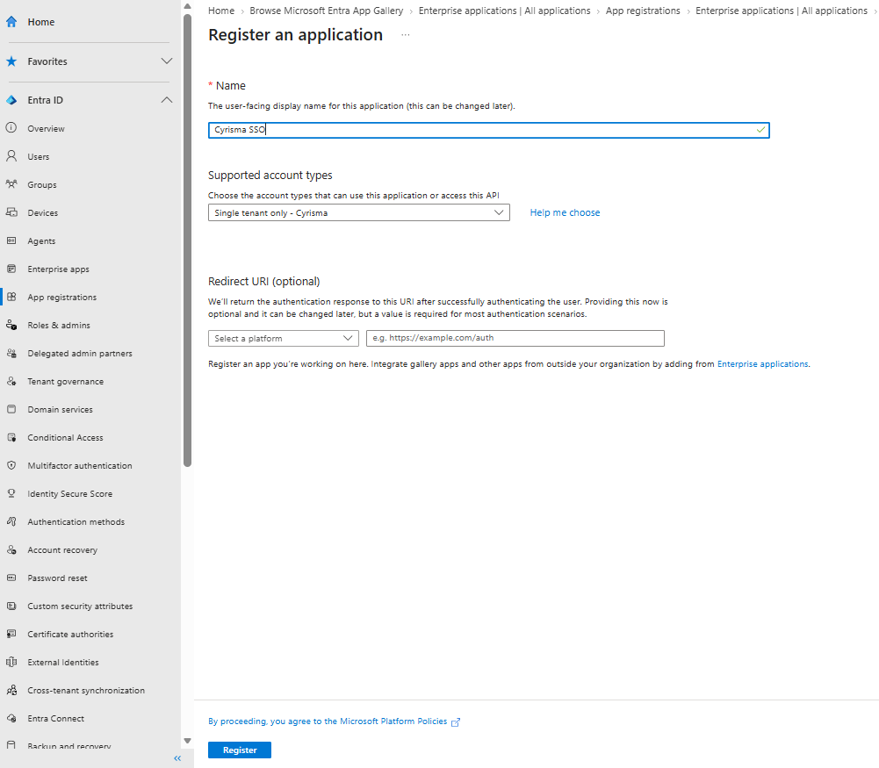
Task: Click Home in the breadcrumb
Action: (221, 11)
